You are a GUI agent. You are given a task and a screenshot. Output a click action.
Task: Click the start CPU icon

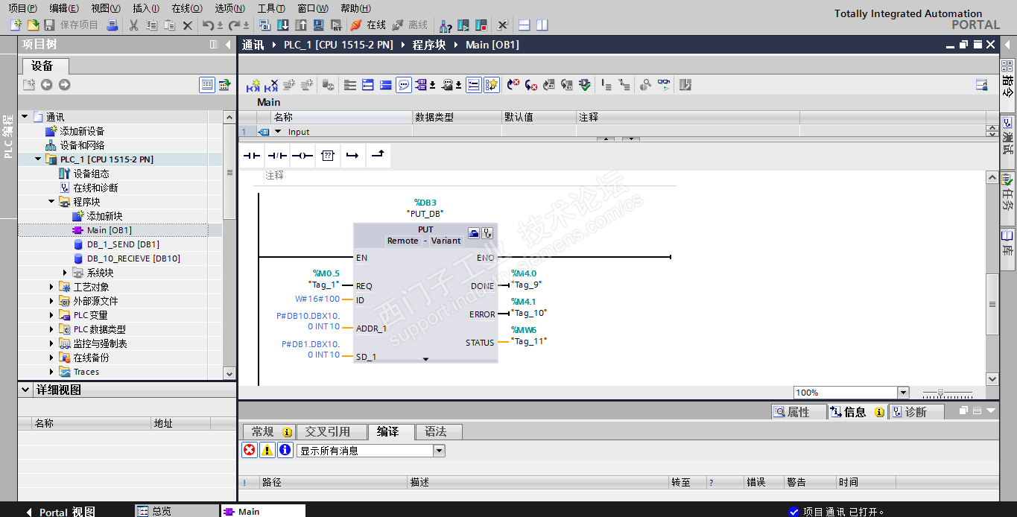[463, 25]
